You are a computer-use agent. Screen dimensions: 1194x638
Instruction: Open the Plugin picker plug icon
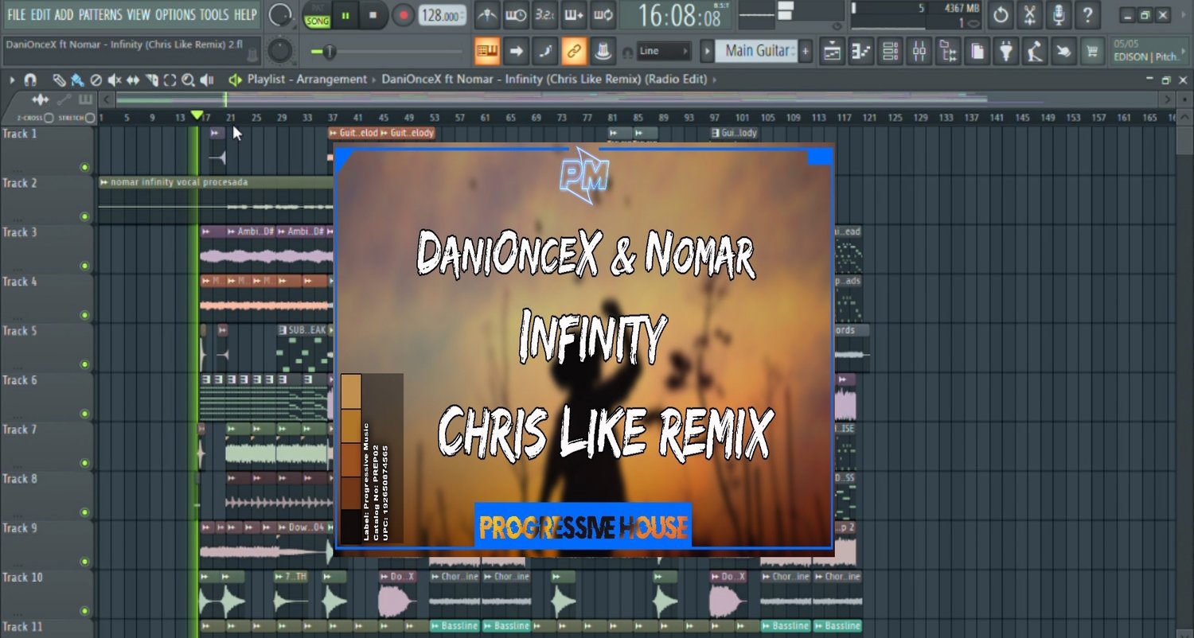[x=1007, y=51]
